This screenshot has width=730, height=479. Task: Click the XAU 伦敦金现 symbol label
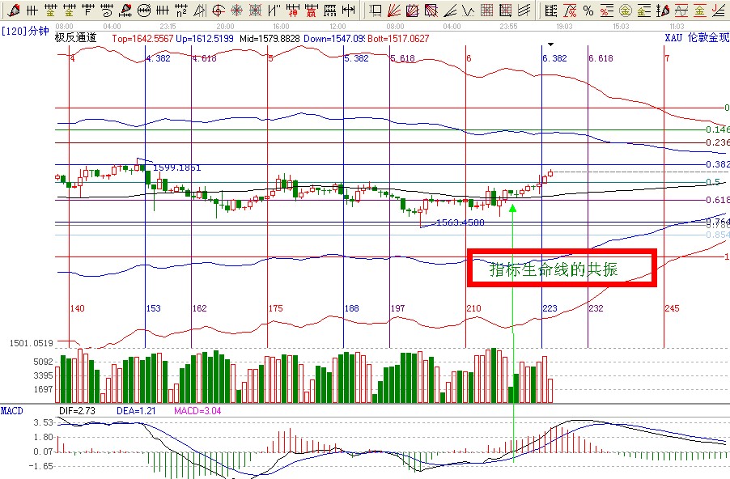point(697,38)
